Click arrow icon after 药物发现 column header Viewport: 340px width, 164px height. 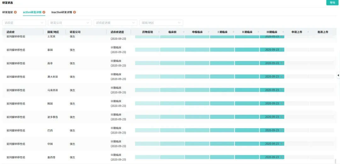click(159, 32)
